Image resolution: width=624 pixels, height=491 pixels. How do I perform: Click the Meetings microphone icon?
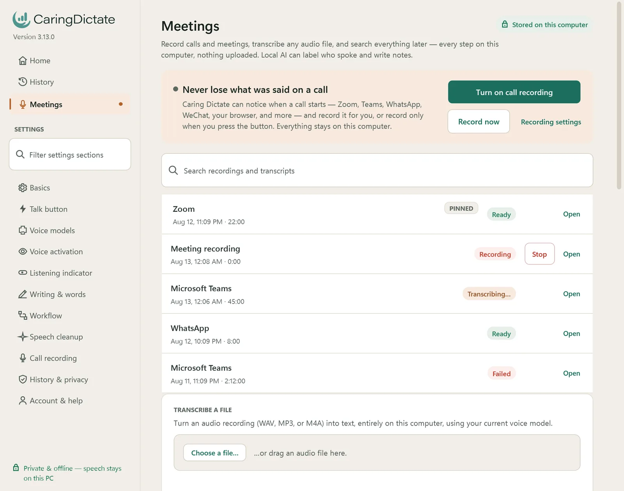[x=23, y=104]
